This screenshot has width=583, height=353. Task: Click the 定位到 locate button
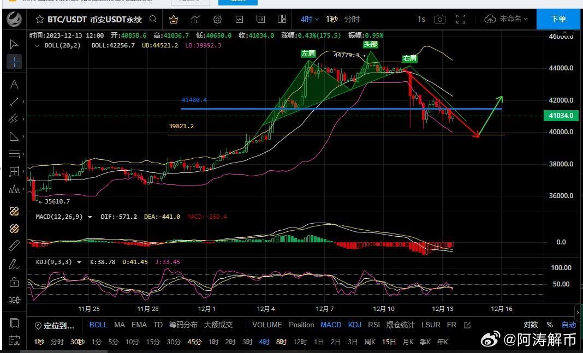coord(55,326)
